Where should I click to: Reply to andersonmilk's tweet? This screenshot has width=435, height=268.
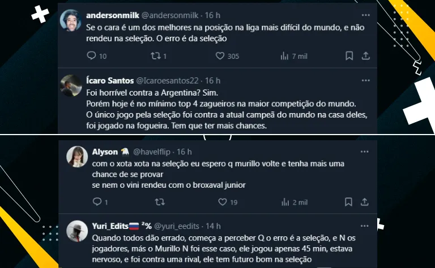91,56
